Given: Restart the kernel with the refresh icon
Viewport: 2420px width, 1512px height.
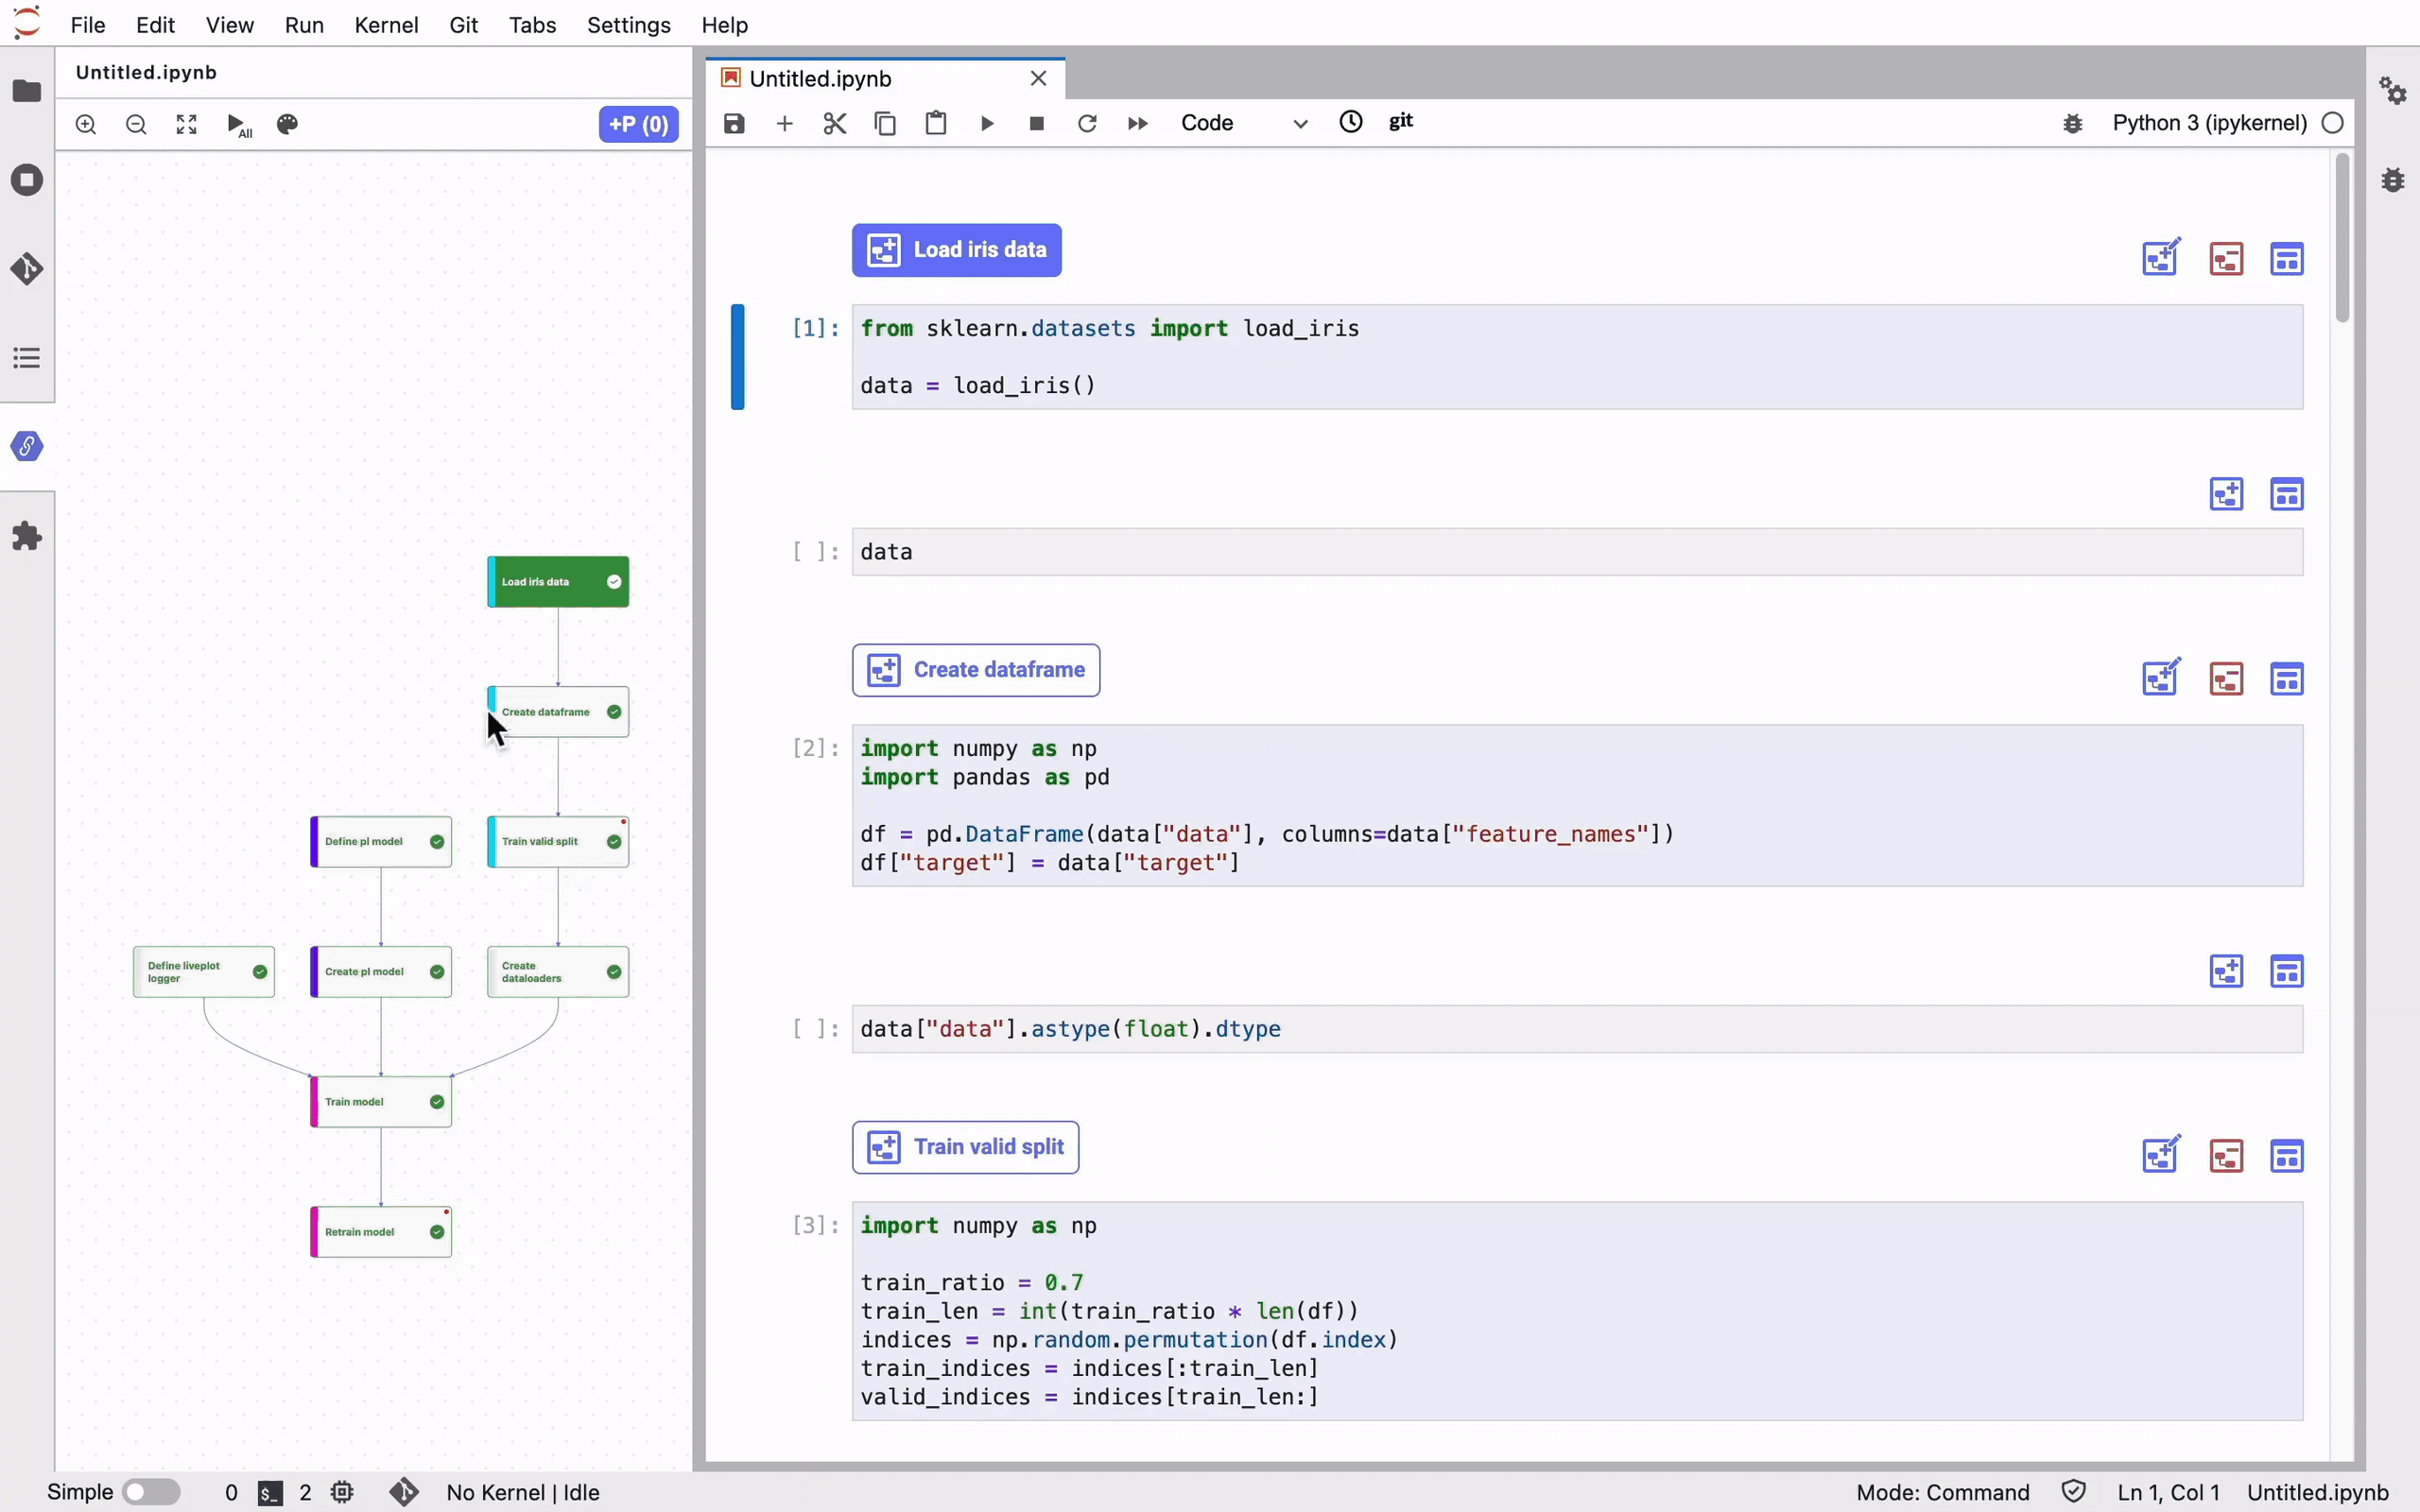Looking at the screenshot, I should click(x=1087, y=123).
